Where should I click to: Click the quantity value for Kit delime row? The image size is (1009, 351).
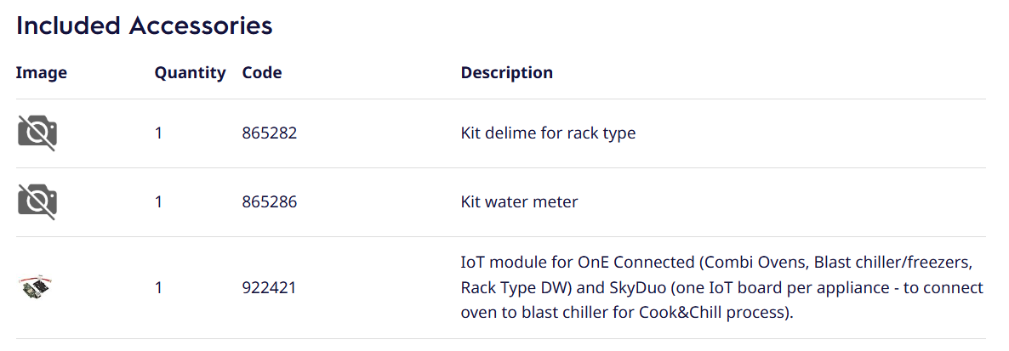tap(159, 133)
